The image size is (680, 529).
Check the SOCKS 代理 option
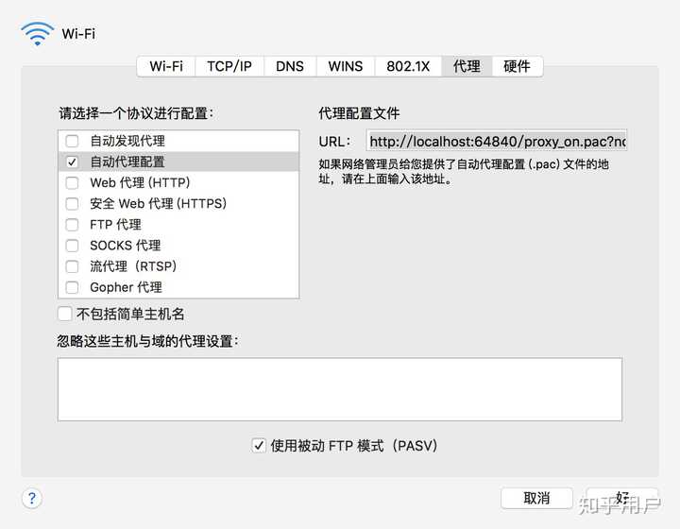coord(72,246)
